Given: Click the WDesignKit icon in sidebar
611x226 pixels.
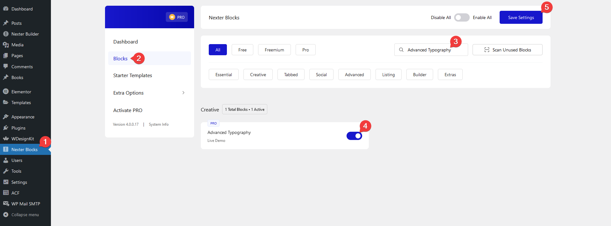Looking at the screenshot, I should pos(6,139).
